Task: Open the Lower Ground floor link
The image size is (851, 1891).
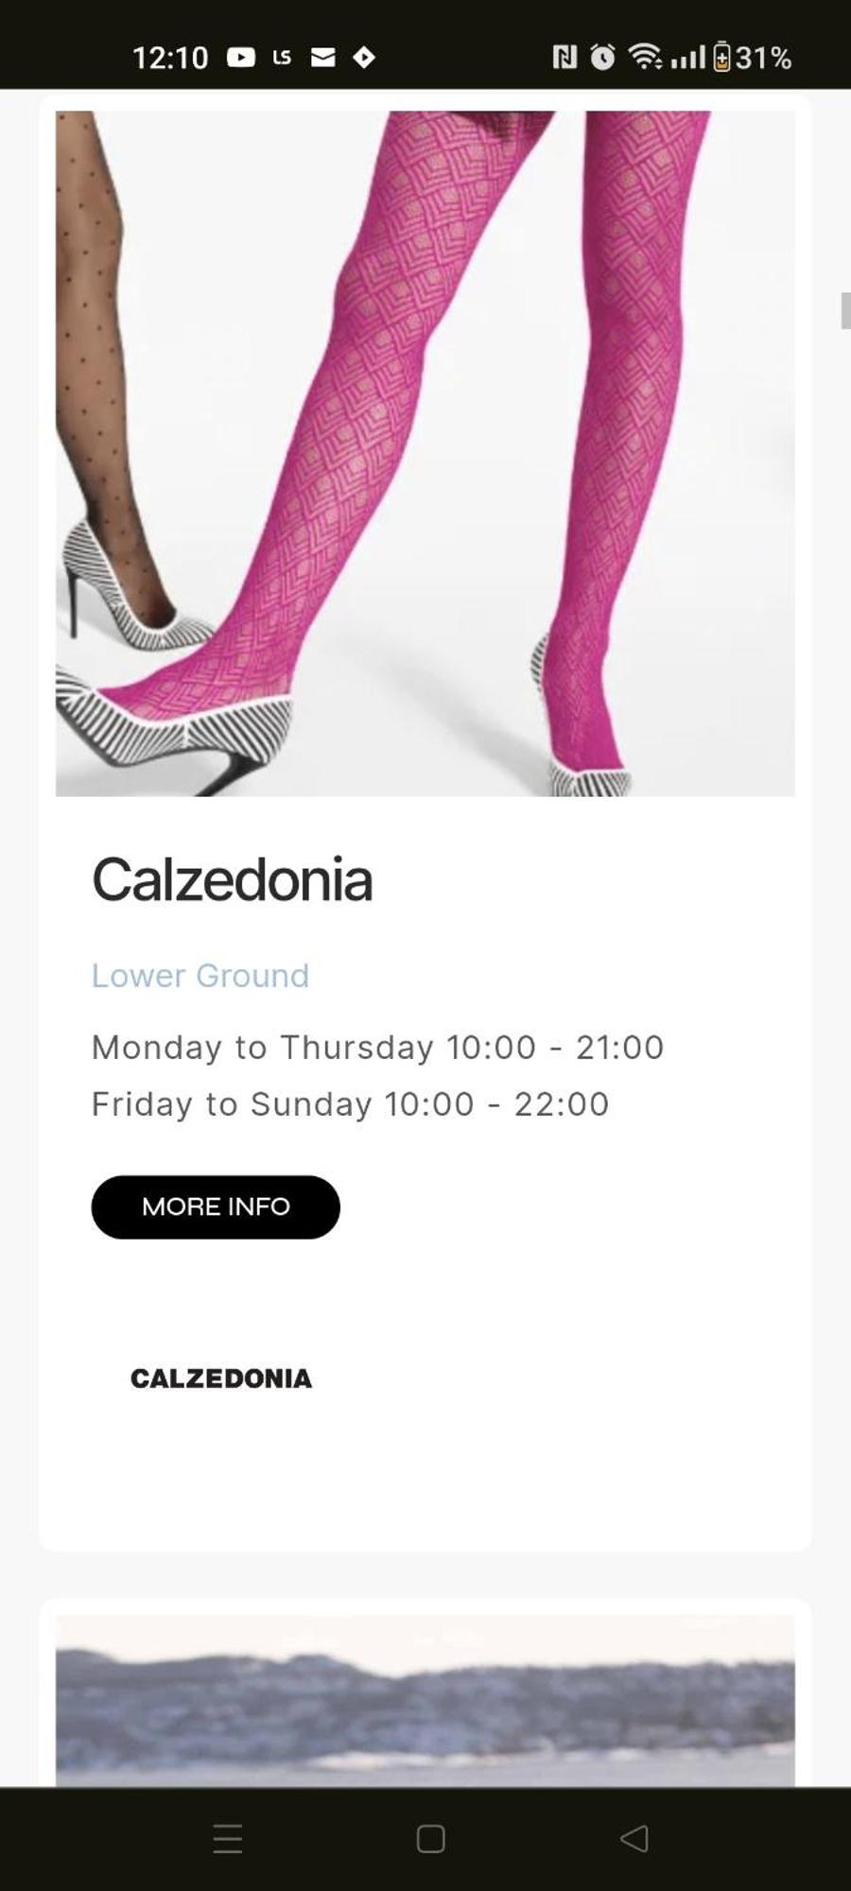Action: [x=200, y=975]
